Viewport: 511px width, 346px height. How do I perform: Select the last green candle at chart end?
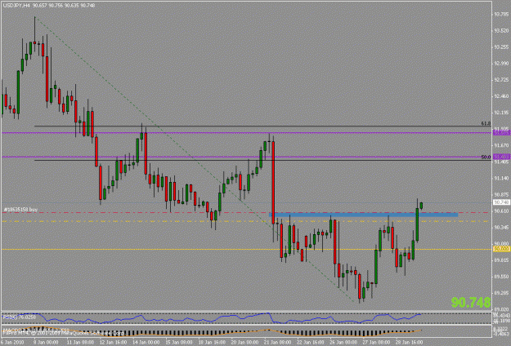pos(421,206)
